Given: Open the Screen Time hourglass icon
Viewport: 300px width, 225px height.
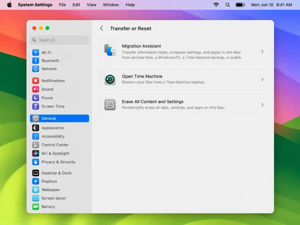Looking at the screenshot, I should point(35,106).
